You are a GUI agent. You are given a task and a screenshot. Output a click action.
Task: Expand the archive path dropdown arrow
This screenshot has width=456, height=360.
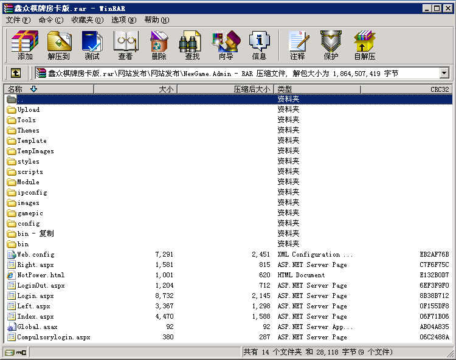(x=444, y=73)
